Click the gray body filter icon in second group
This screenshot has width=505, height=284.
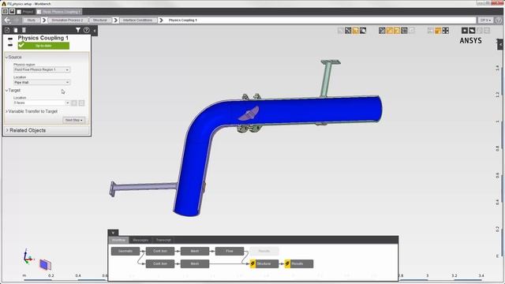coord(404,31)
